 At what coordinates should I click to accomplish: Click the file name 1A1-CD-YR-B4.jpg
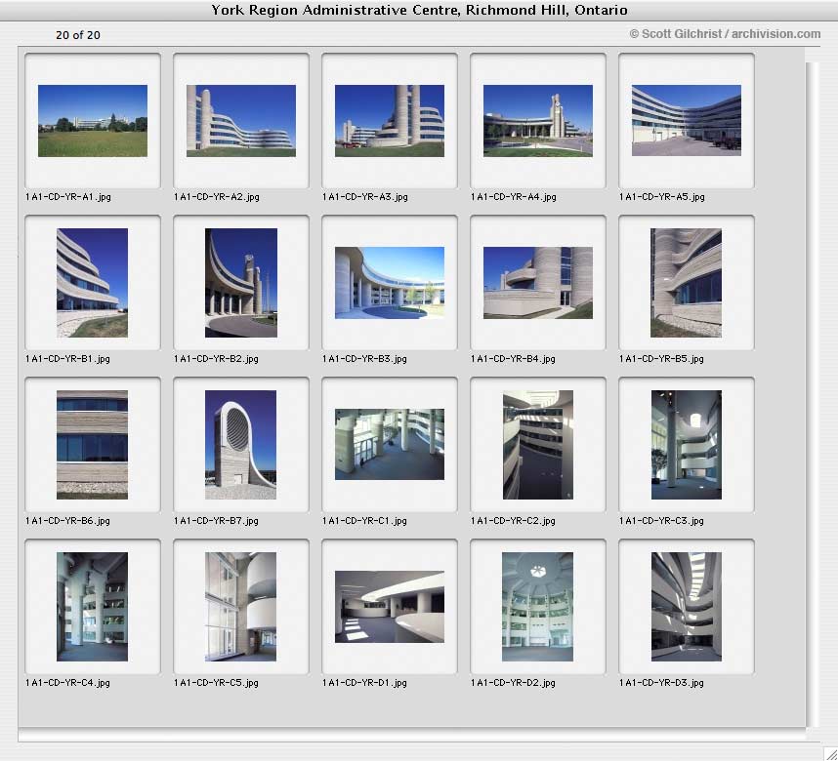point(514,359)
